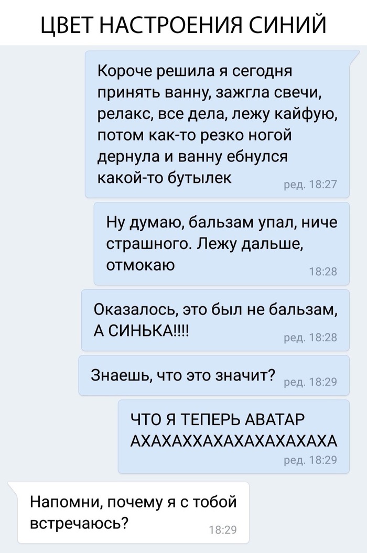Click the word 'бутылек' in the first message
The width and height of the screenshot is (367, 553).
(199, 178)
